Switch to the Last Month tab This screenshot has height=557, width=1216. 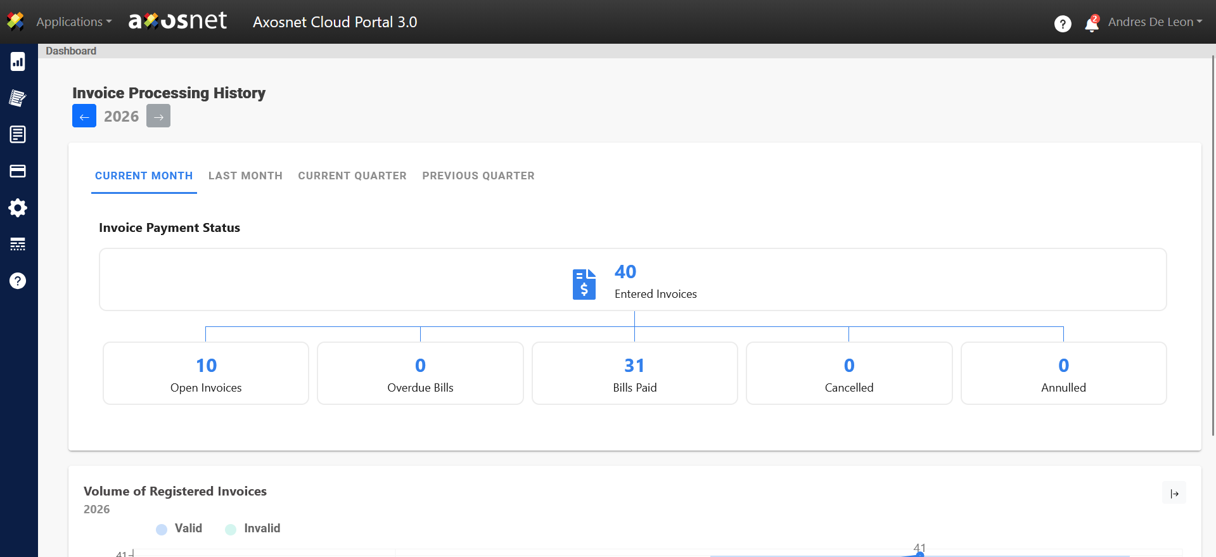coord(245,176)
